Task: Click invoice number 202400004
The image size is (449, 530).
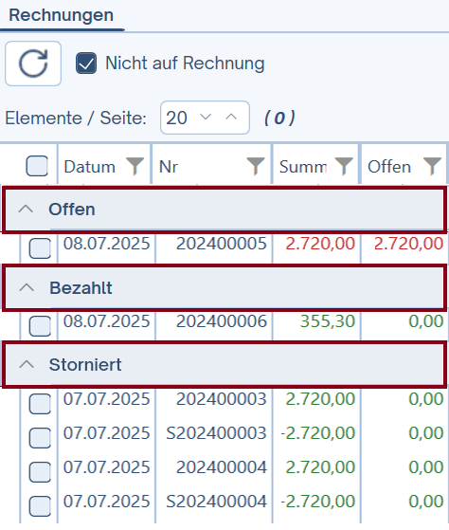Action: pos(222,467)
